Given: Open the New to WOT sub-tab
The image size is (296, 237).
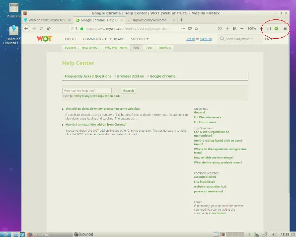Looking at the screenshot, I should pyautogui.click(x=90, y=48).
